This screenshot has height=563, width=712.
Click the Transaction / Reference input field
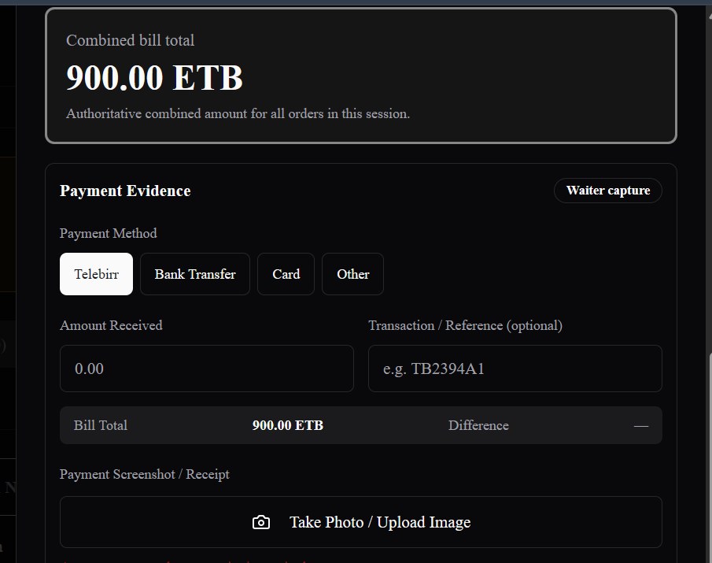tap(515, 369)
